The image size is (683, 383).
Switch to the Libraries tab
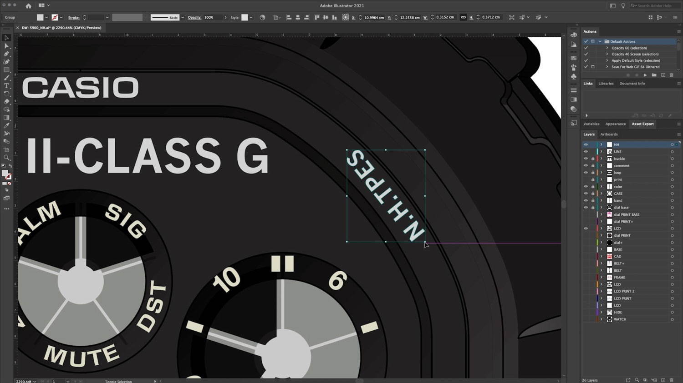tap(606, 84)
